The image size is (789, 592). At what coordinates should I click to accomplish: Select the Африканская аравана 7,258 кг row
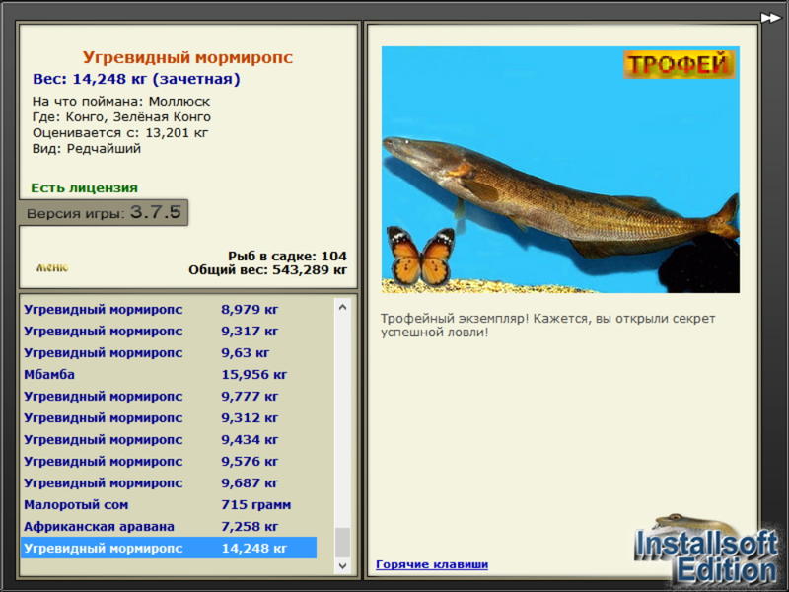click(169, 526)
